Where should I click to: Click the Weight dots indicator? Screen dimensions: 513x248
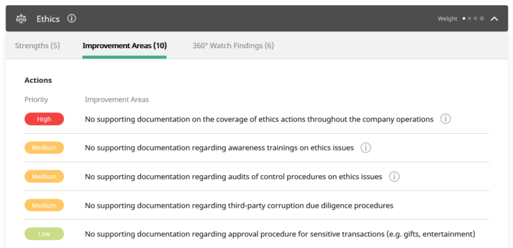473,19
